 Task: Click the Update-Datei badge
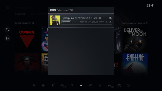pos(66,22)
